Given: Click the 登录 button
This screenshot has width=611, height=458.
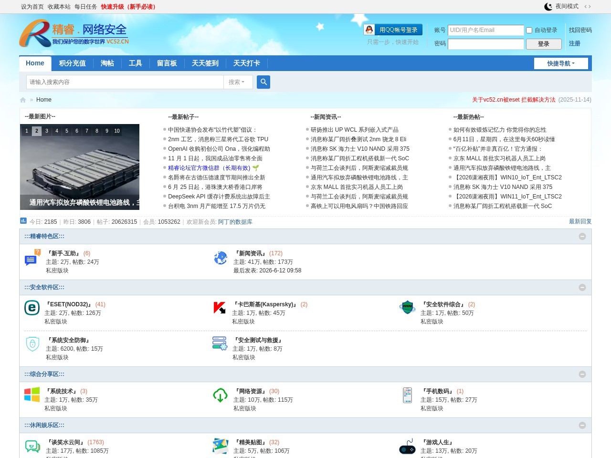Looking at the screenshot, I should click(x=544, y=44).
